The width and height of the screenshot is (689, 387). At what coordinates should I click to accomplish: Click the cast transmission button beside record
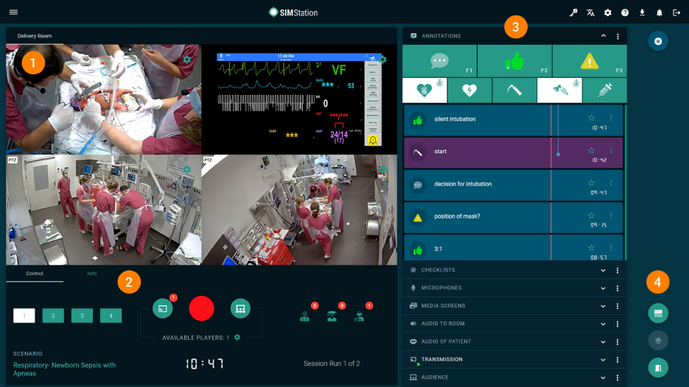162,309
